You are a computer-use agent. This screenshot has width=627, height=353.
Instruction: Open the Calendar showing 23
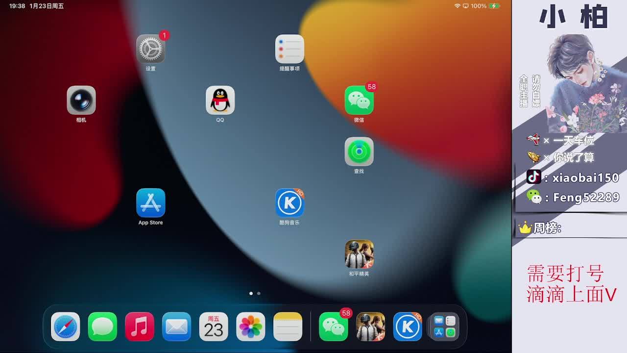tap(214, 327)
